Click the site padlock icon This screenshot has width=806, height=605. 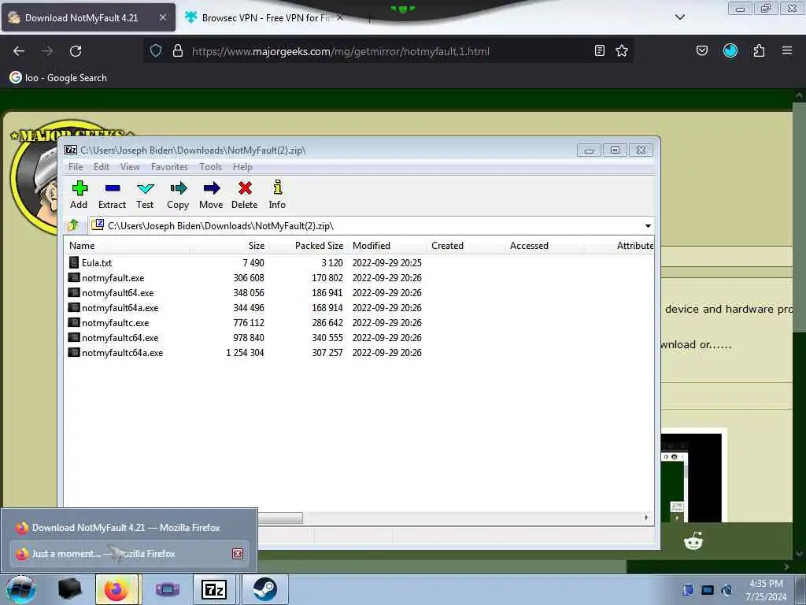pos(178,50)
